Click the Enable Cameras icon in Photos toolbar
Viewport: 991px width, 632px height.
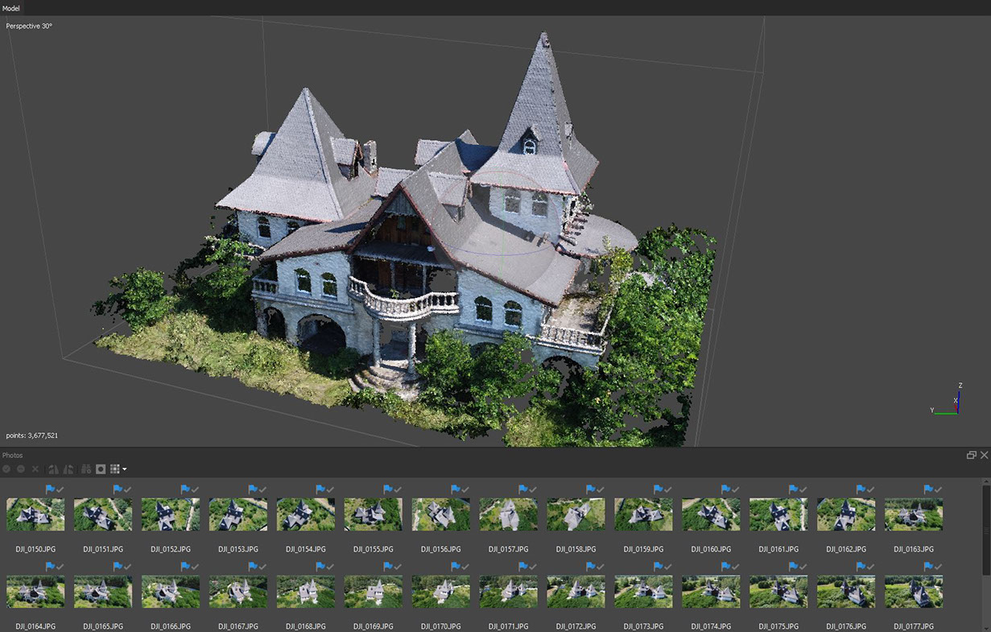6,469
